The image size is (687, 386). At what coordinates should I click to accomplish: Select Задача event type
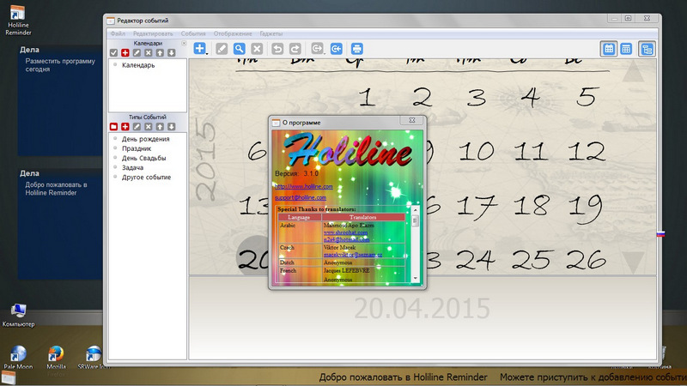click(x=132, y=167)
